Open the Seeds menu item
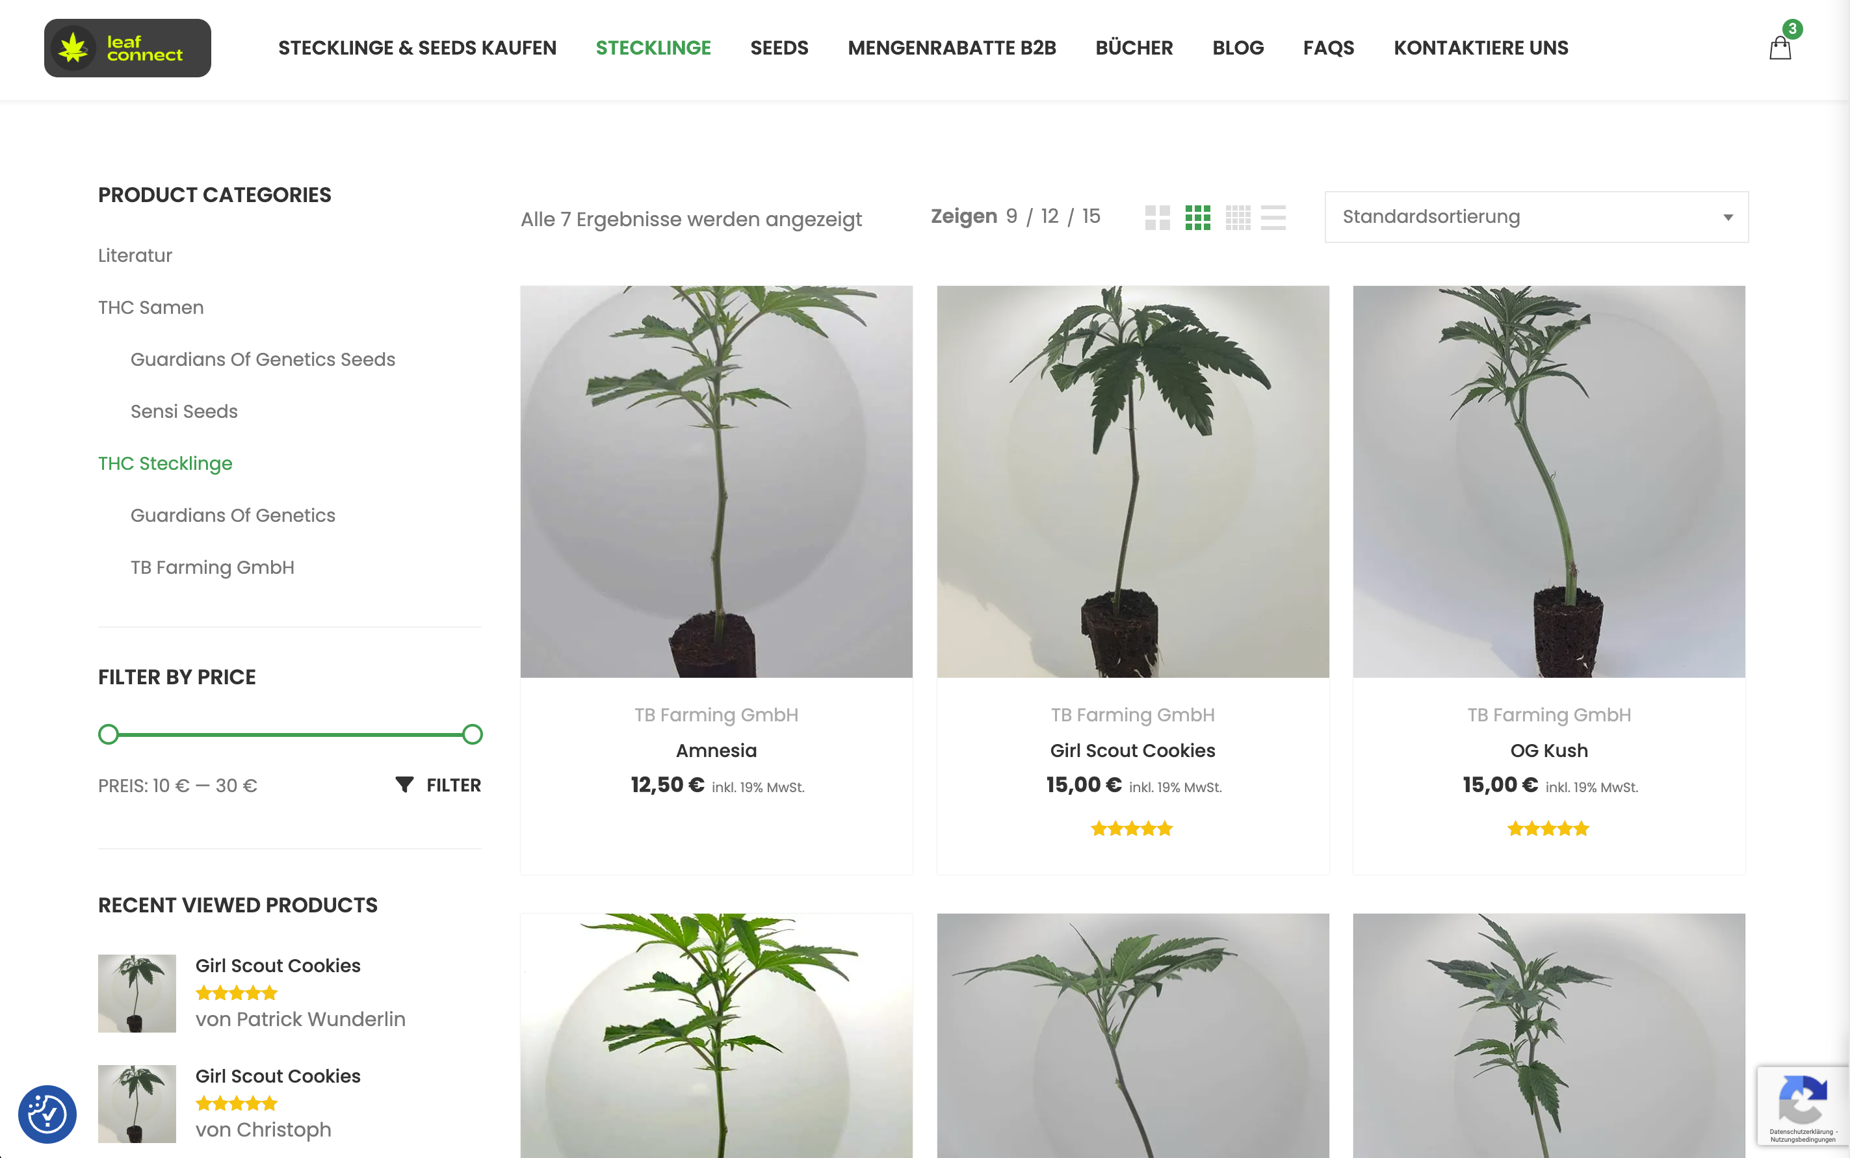This screenshot has height=1158, width=1850. [x=779, y=47]
